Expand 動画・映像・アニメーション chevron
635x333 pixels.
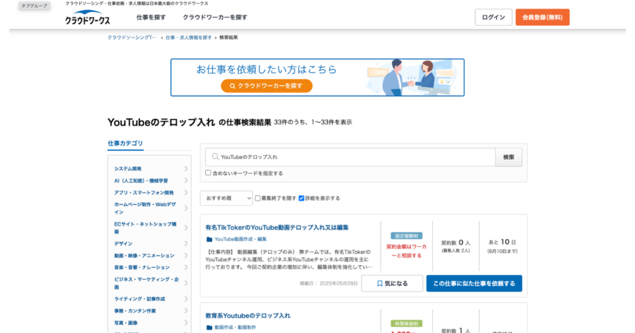[x=186, y=256]
